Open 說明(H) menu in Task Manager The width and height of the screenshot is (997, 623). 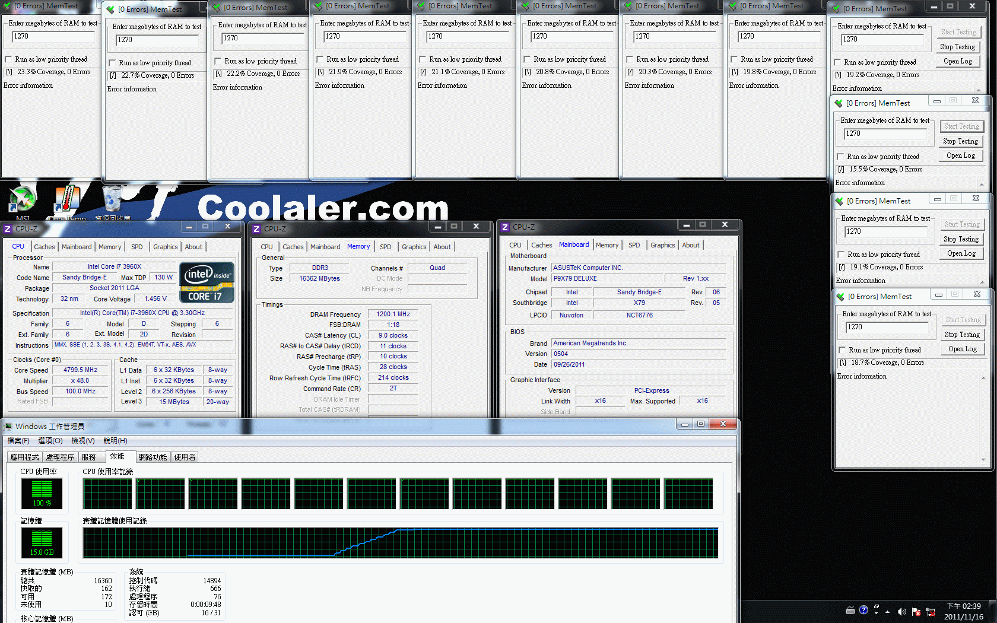[115, 441]
